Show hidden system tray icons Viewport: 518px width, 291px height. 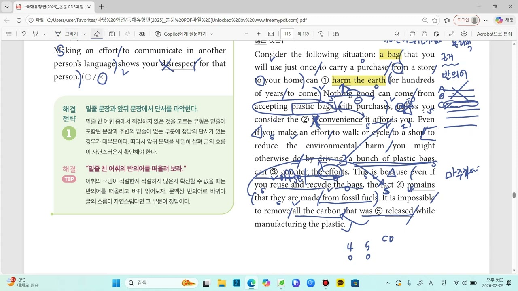[387, 283]
